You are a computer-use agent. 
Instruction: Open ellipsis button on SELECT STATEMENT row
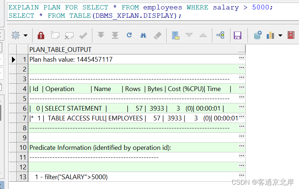[242, 107]
